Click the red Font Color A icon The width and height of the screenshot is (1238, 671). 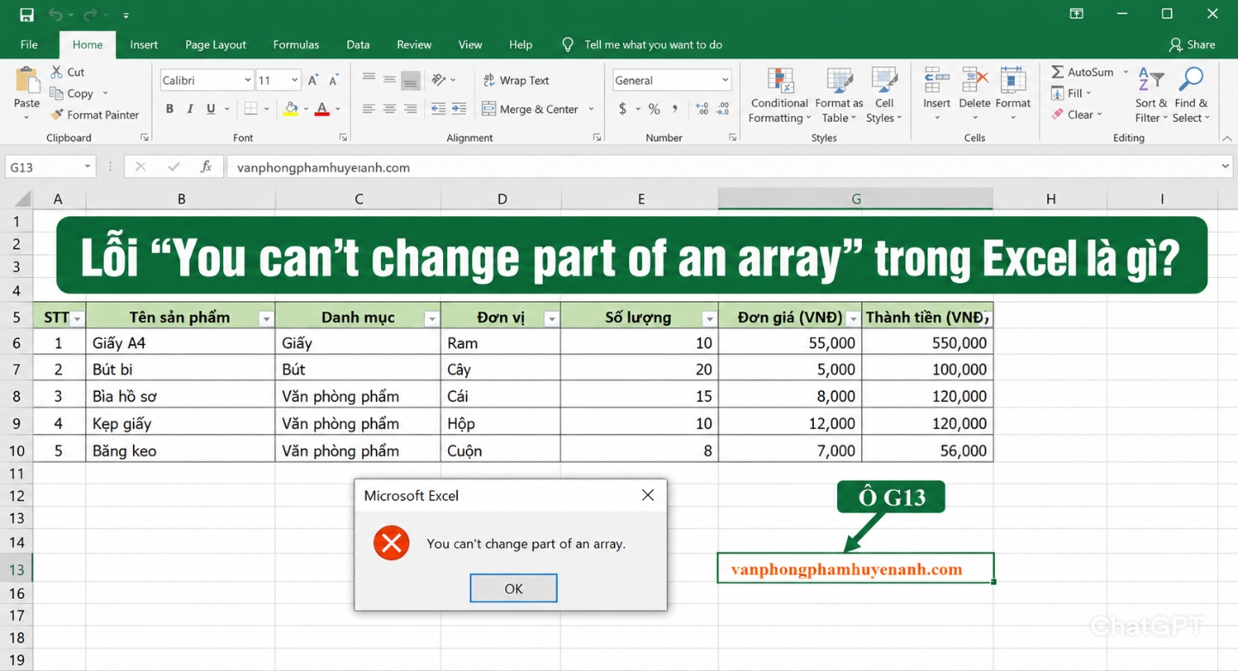point(322,109)
